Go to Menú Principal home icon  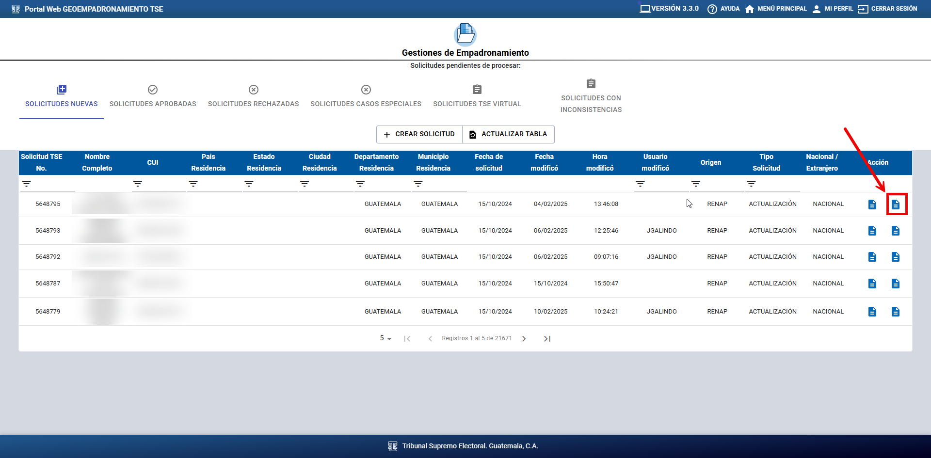pos(750,9)
